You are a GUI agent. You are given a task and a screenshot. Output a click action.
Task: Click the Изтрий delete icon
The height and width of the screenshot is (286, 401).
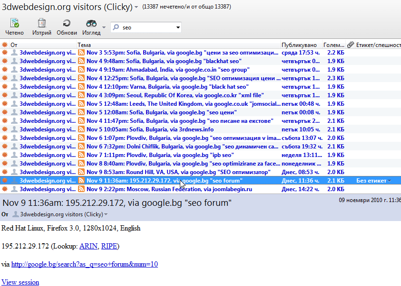[x=42, y=23]
